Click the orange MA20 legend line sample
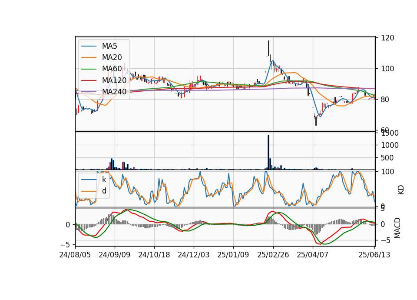Screen dimensions: 417x300 click(89, 57)
